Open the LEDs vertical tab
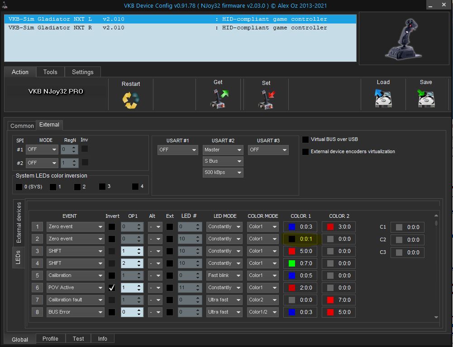The height and width of the screenshot is (347, 453). pyautogui.click(x=18, y=257)
